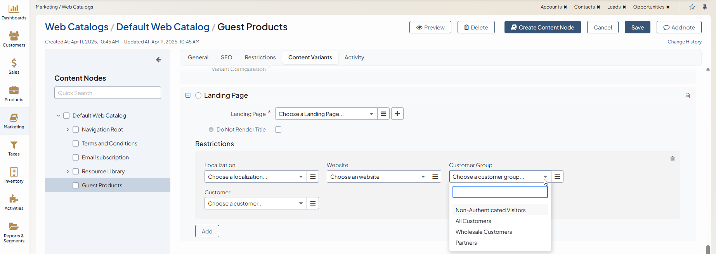Click the Create Content Node button

(542, 28)
